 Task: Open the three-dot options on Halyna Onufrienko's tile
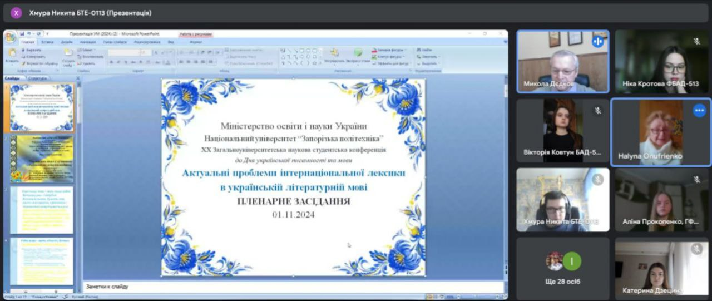coord(699,110)
